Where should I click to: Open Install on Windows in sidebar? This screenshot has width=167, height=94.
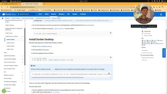10,25
